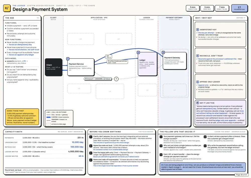Image resolution: width=251 pixels, height=178 pixels.
Task: Click the Payment Gateway box
Action: coord(175,61)
